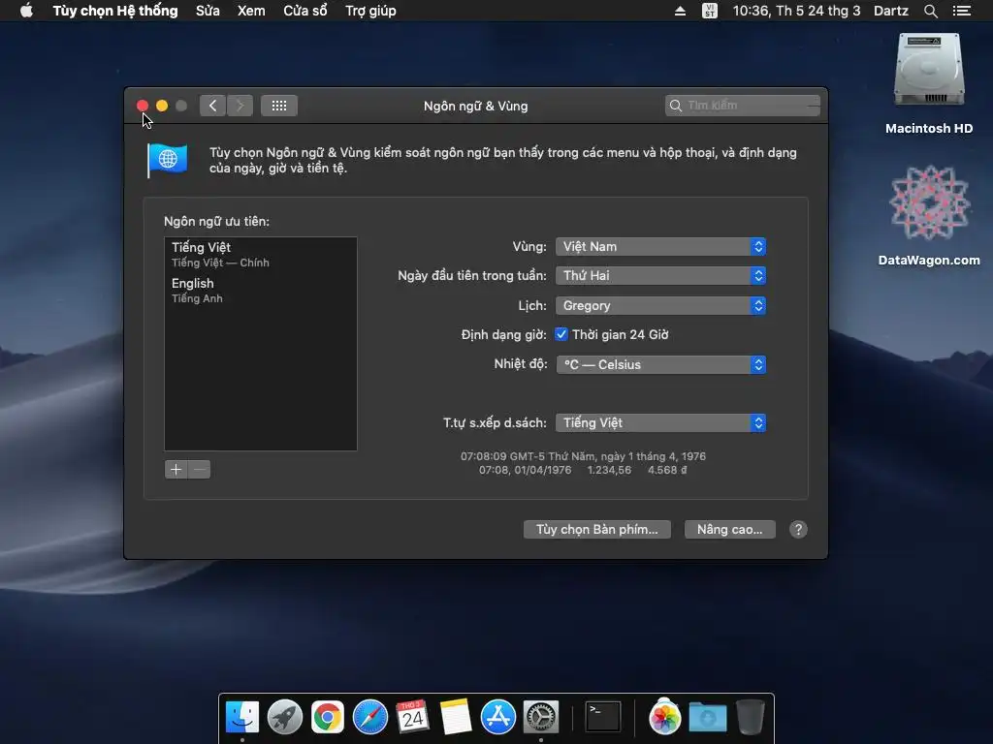Screen dimensions: 993x744
Task: Select Tiếng Việt in preferred languages
Action: 260,254
